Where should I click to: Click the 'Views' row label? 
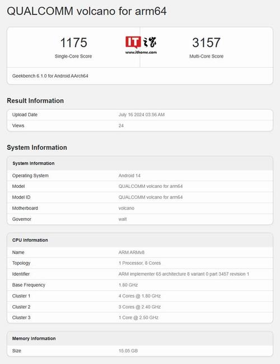pos(18,126)
